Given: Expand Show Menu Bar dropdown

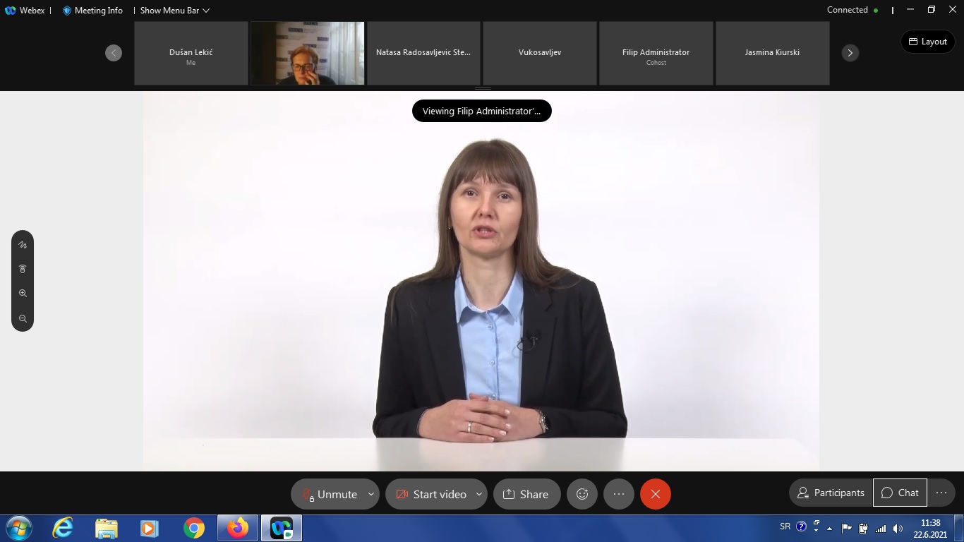Looking at the screenshot, I should coord(175,11).
